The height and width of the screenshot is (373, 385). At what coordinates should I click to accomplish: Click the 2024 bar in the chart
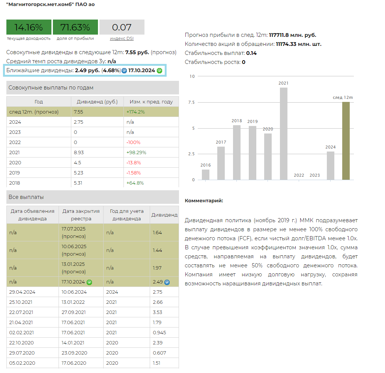point(330,165)
